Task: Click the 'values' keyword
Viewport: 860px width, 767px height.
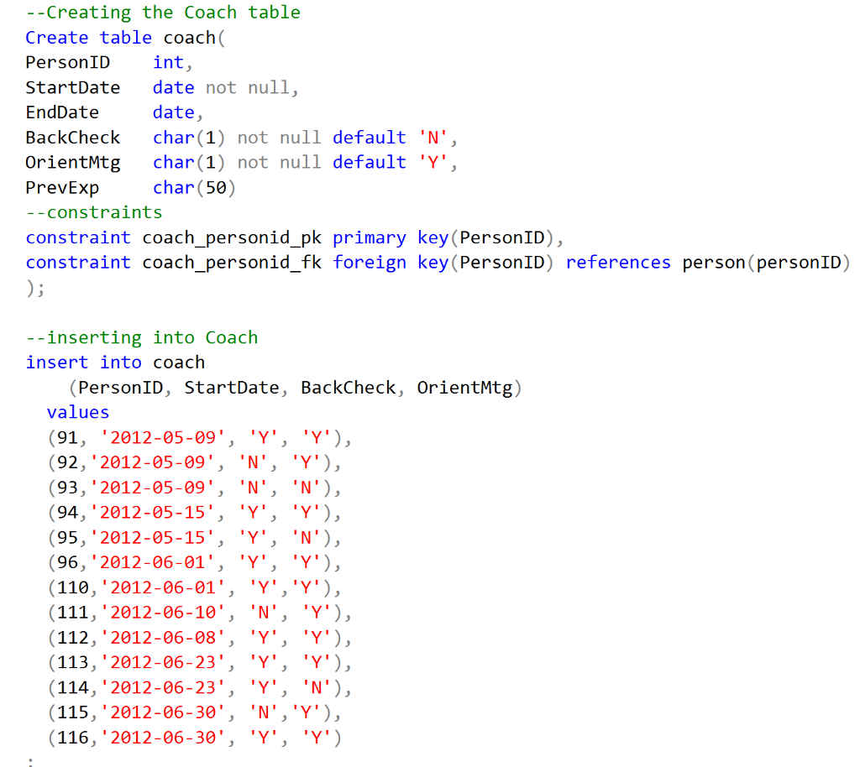Action: point(77,412)
